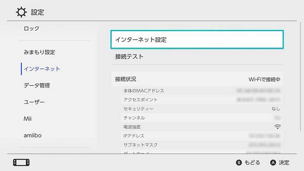The height and width of the screenshot is (171, 304).
Task: Click もどる back label
Action: (252, 163)
